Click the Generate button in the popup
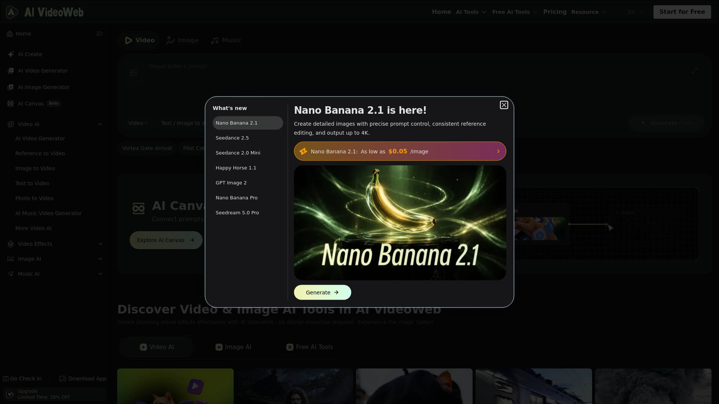The image size is (719, 404). click(322, 293)
